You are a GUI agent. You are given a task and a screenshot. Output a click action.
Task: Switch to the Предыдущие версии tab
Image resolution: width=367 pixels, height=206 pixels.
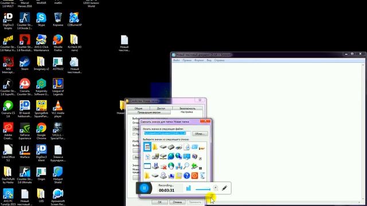[149, 112]
